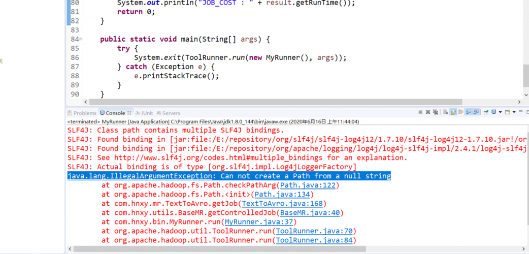Click editor horizontal scrollbar right arrow
Image resolution: width=529 pixels, height=254 pixels.
519,102
